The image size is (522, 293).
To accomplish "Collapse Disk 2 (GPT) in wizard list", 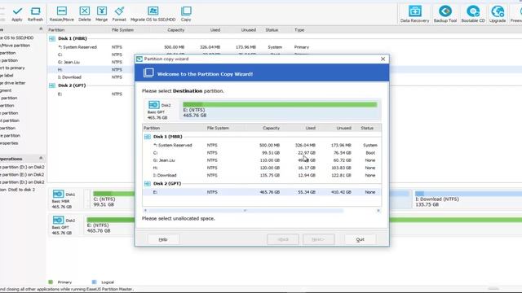I will coord(147,183).
